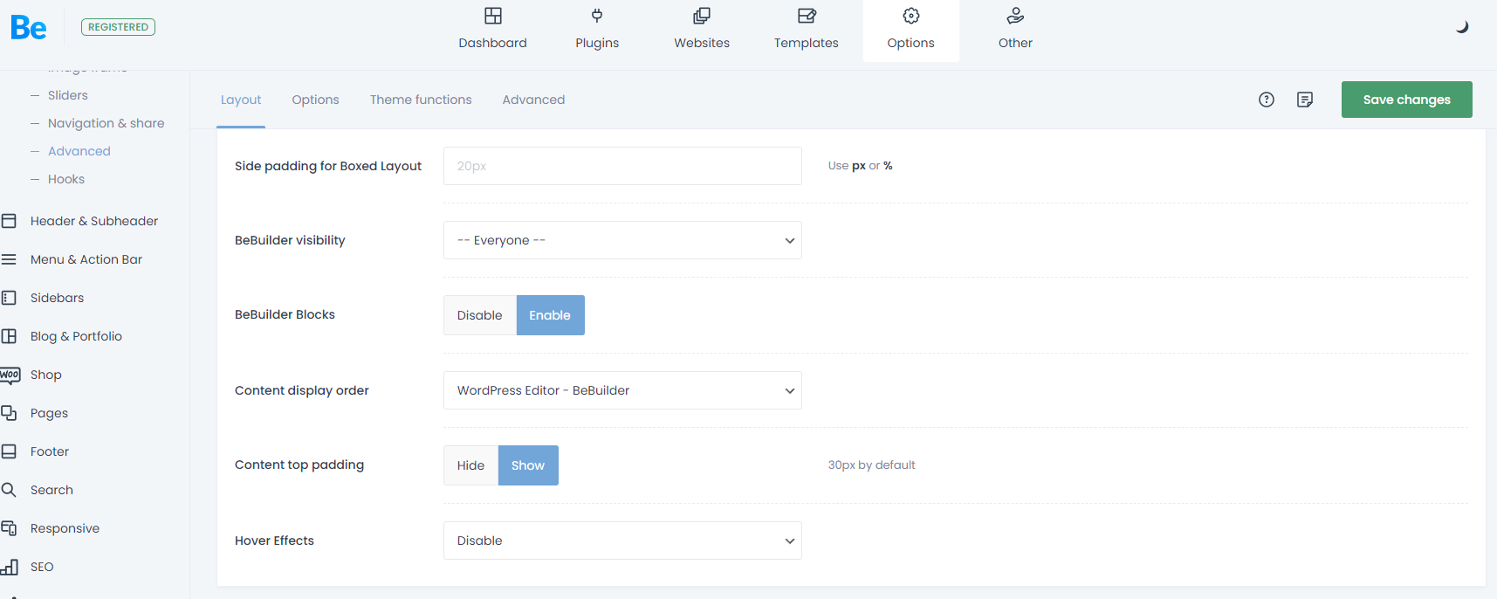Image resolution: width=1497 pixels, height=599 pixels.
Task: Click the Responsive devices icon
Action: click(x=9, y=528)
